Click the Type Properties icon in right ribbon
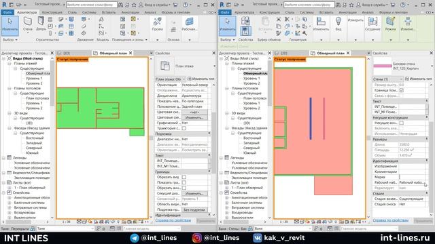The height and width of the screenshot is (244, 435). tap(245, 21)
